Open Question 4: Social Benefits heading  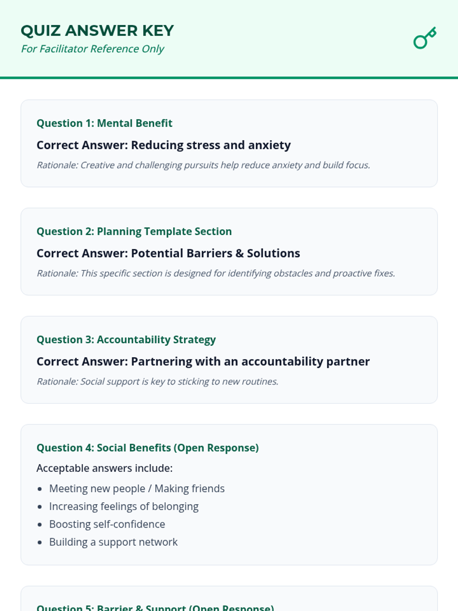(x=147, y=448)
